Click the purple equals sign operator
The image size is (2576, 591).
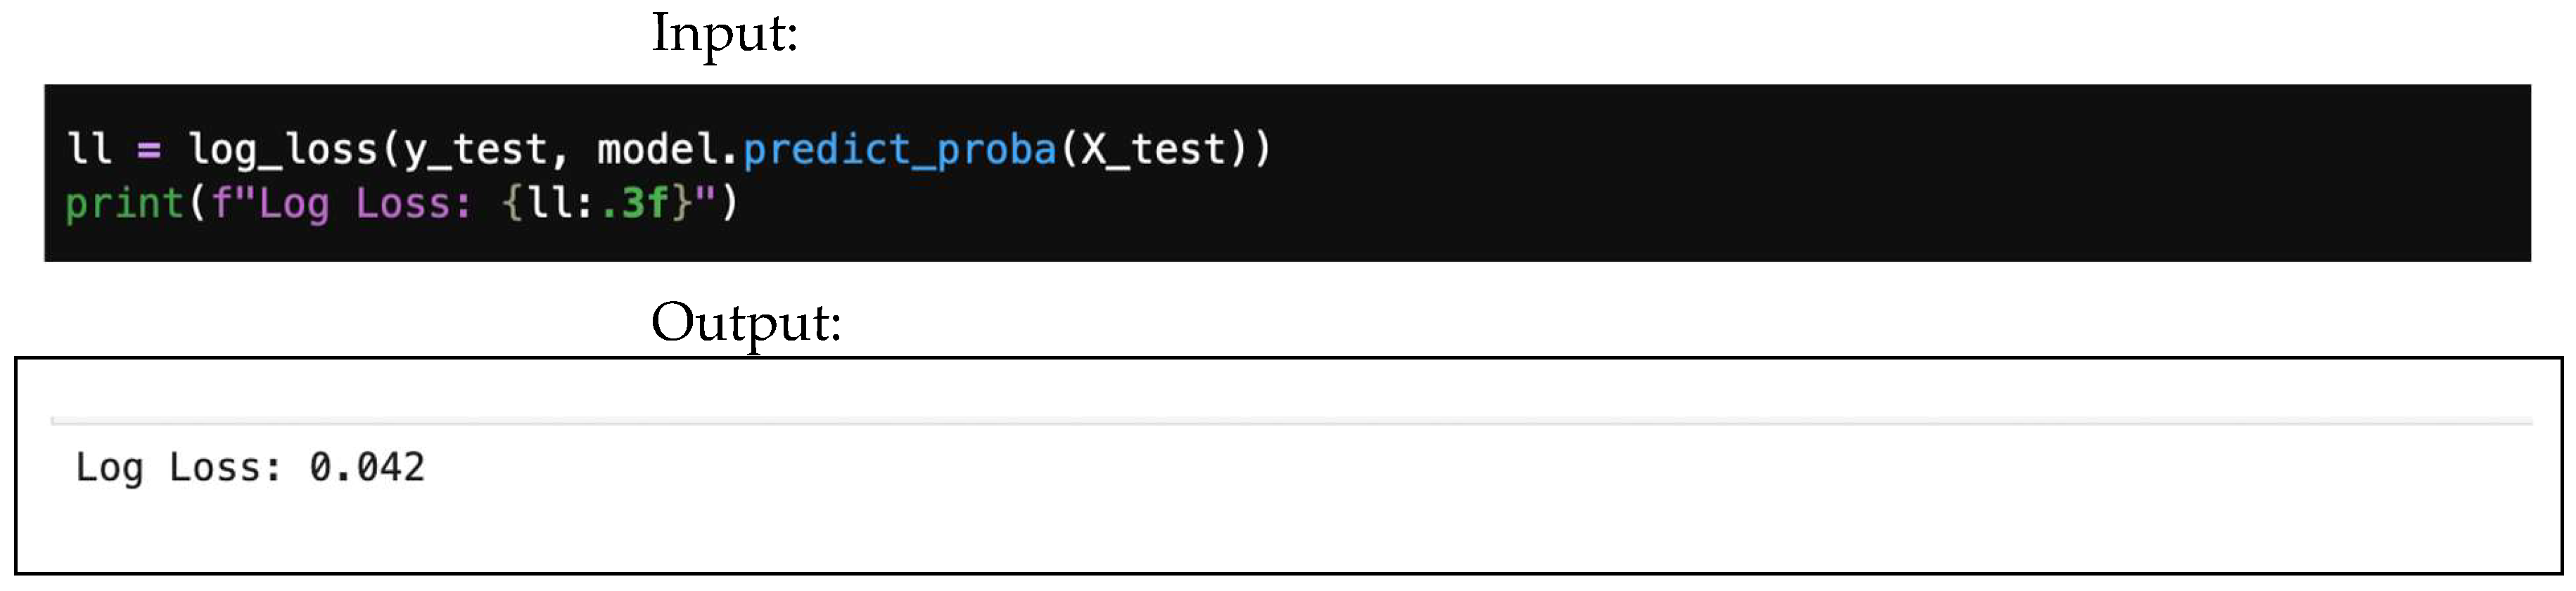coord(148,150)
